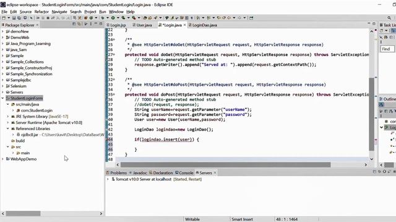Click the Save All toolbar icon

[19, 18]
